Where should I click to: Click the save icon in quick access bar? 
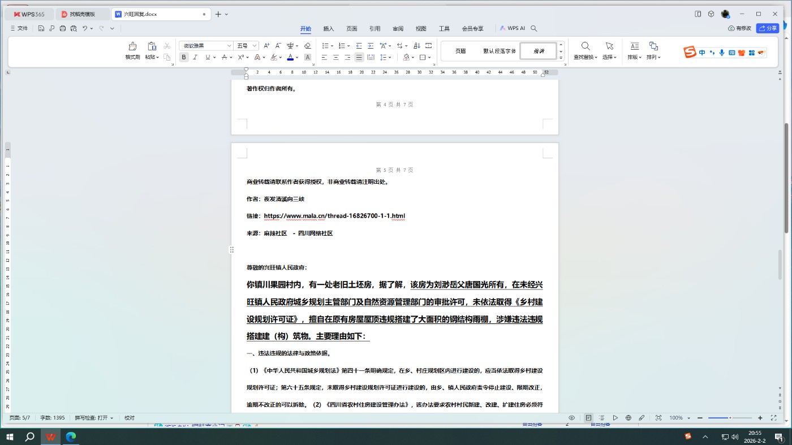point(41,28)
